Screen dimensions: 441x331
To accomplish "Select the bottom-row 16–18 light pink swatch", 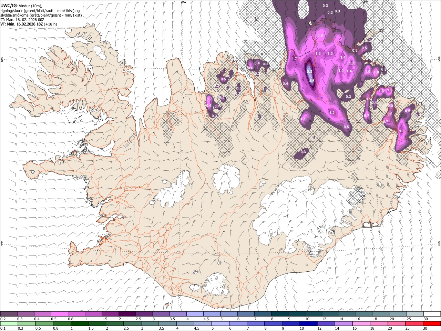I will click(361, 323).
